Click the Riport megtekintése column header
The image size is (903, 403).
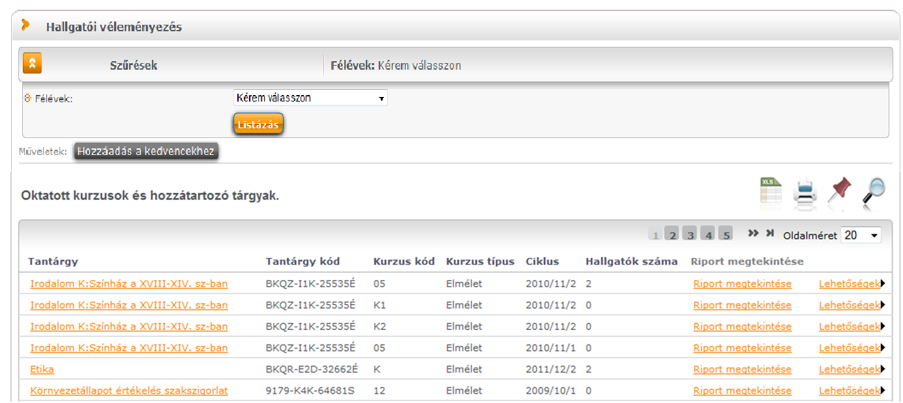(747, 262)
